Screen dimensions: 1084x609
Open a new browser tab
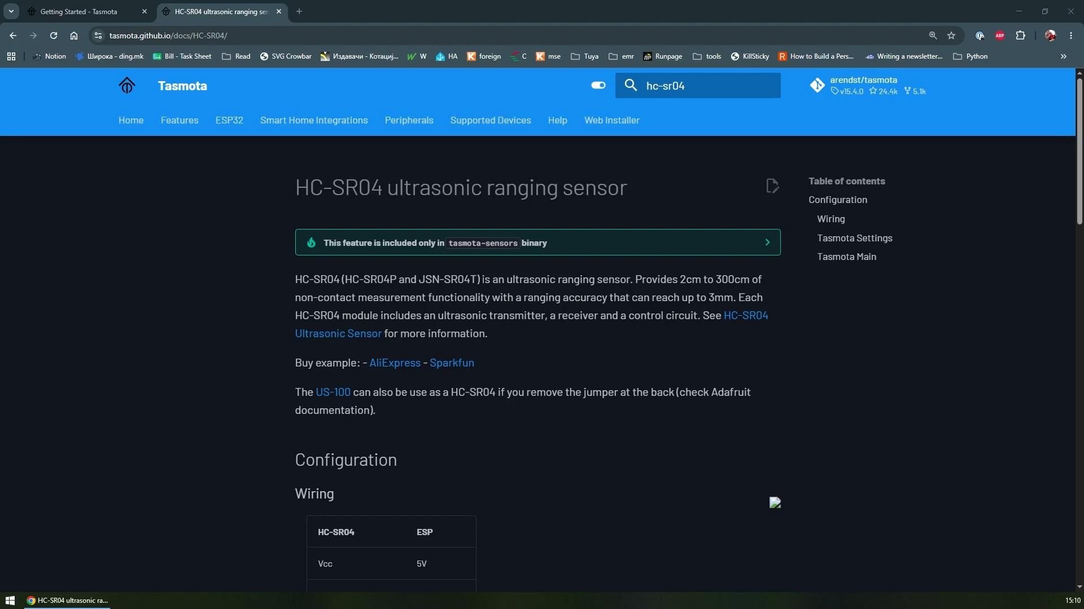[299, 11]
